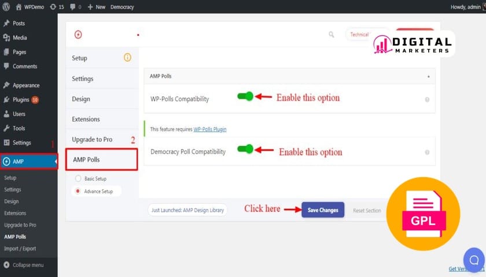Select the Advance Setup radio button
The image size is (486, 277).
(78, 191)
